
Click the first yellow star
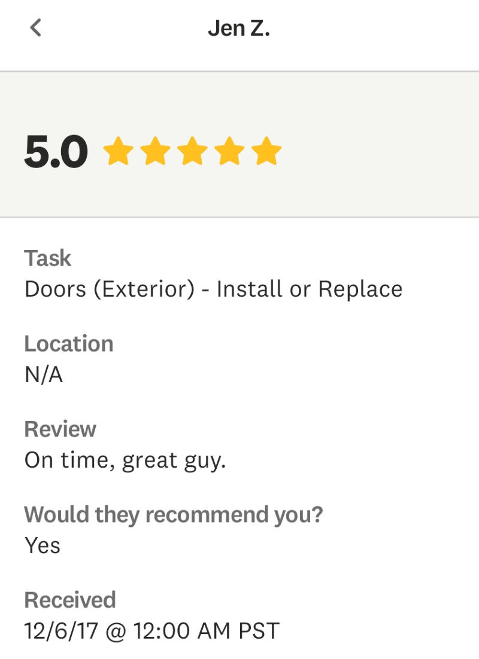(118, 151)
